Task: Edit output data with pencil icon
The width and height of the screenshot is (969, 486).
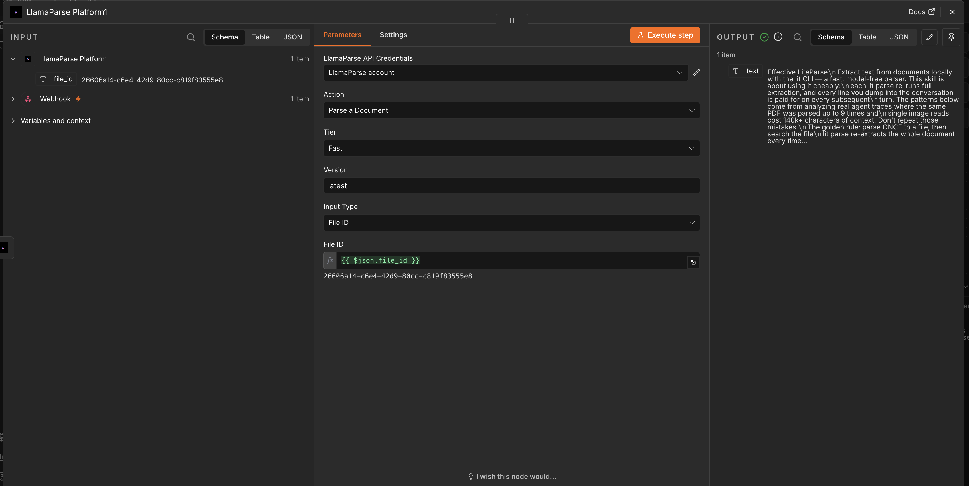Action: (x=929, y=37)
